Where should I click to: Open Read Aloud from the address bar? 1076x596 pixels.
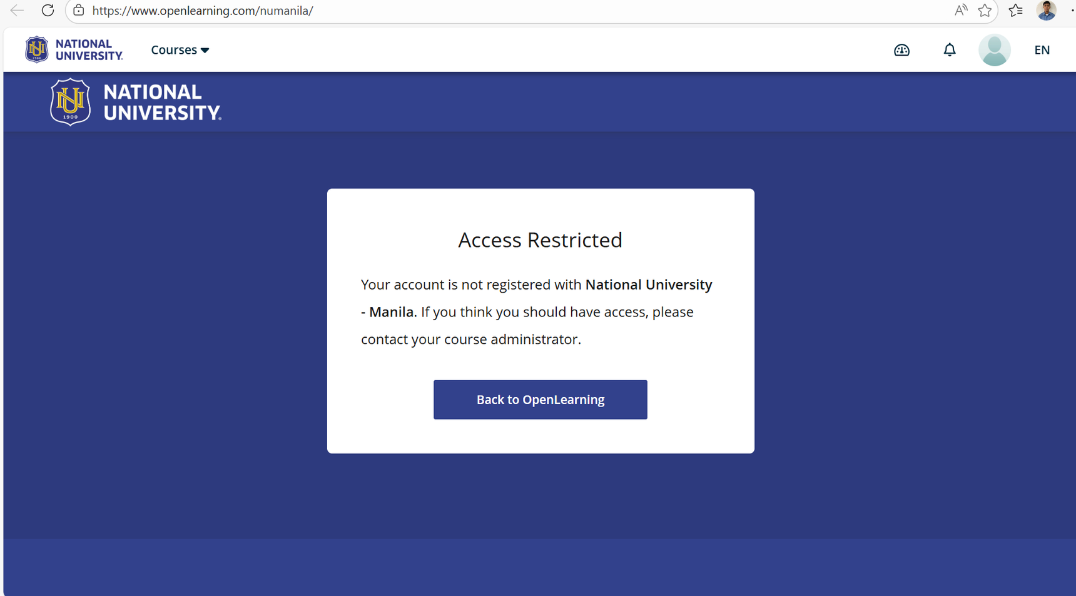point(961,11)
